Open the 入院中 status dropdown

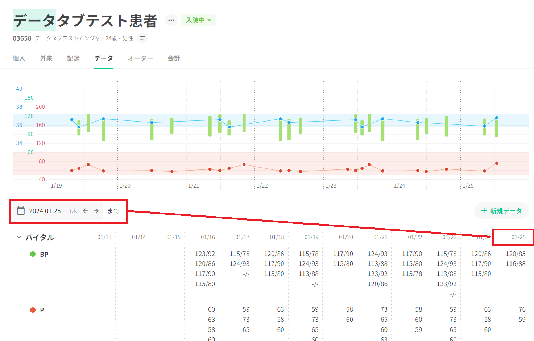198,20
